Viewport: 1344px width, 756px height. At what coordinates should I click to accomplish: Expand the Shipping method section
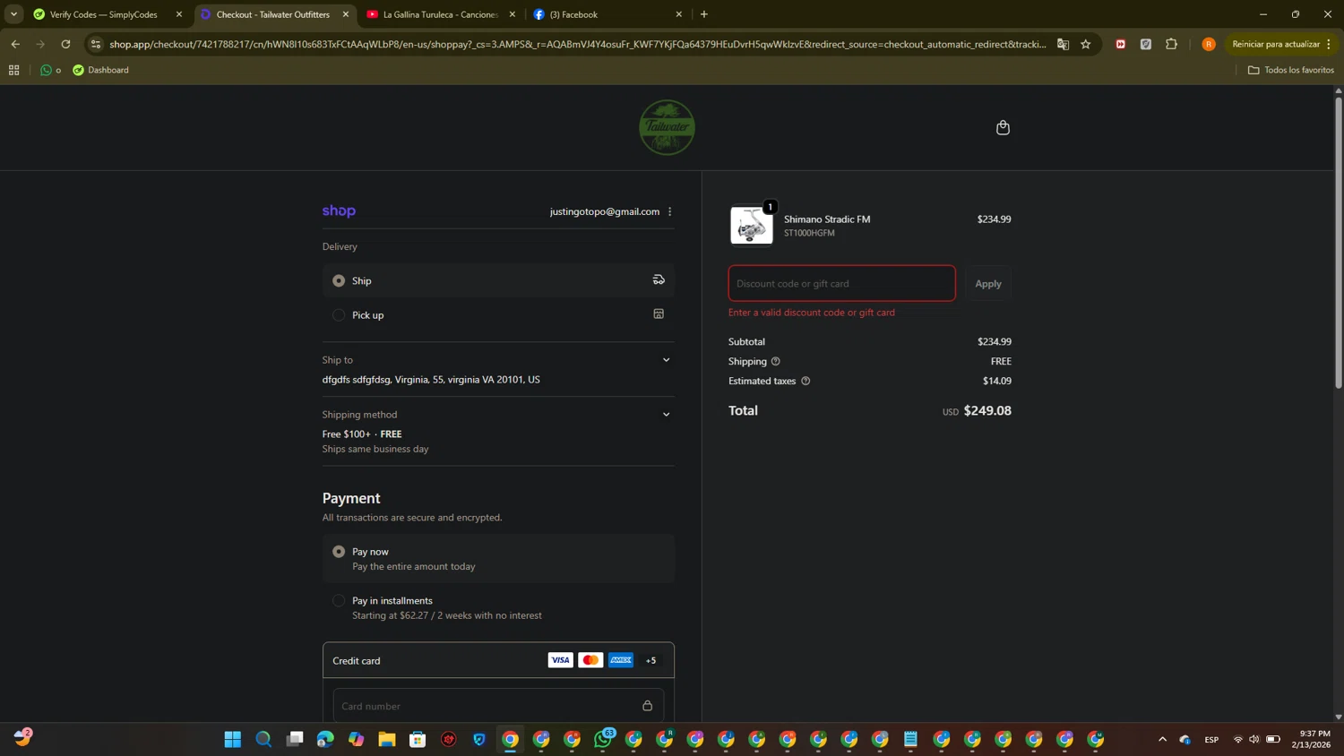point(666,415)
